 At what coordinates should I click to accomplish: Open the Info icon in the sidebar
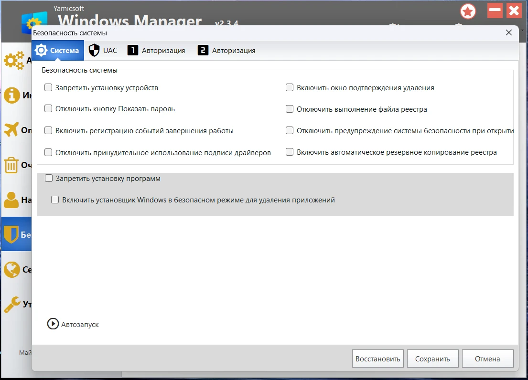(11, 95)
